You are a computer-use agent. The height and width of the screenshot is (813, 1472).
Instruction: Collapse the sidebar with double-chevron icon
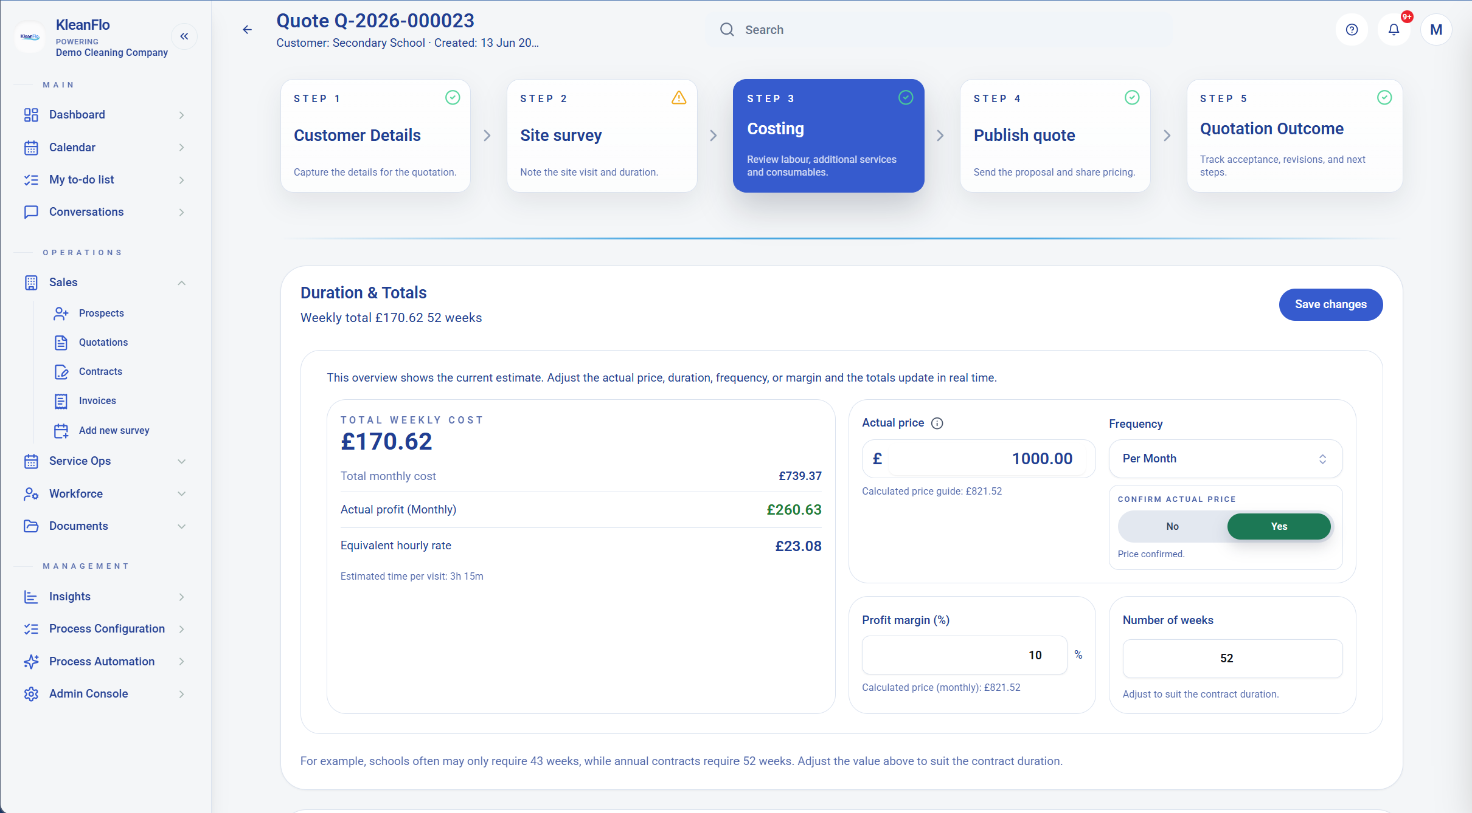184,36
